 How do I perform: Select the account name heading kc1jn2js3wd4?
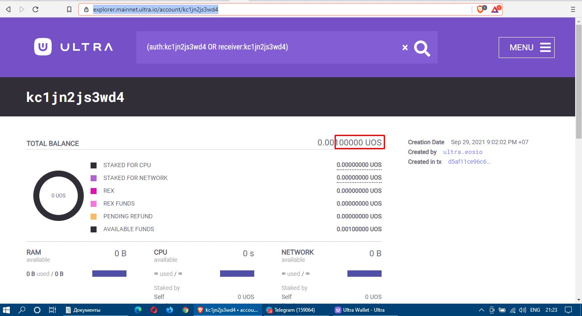point(75,97)
